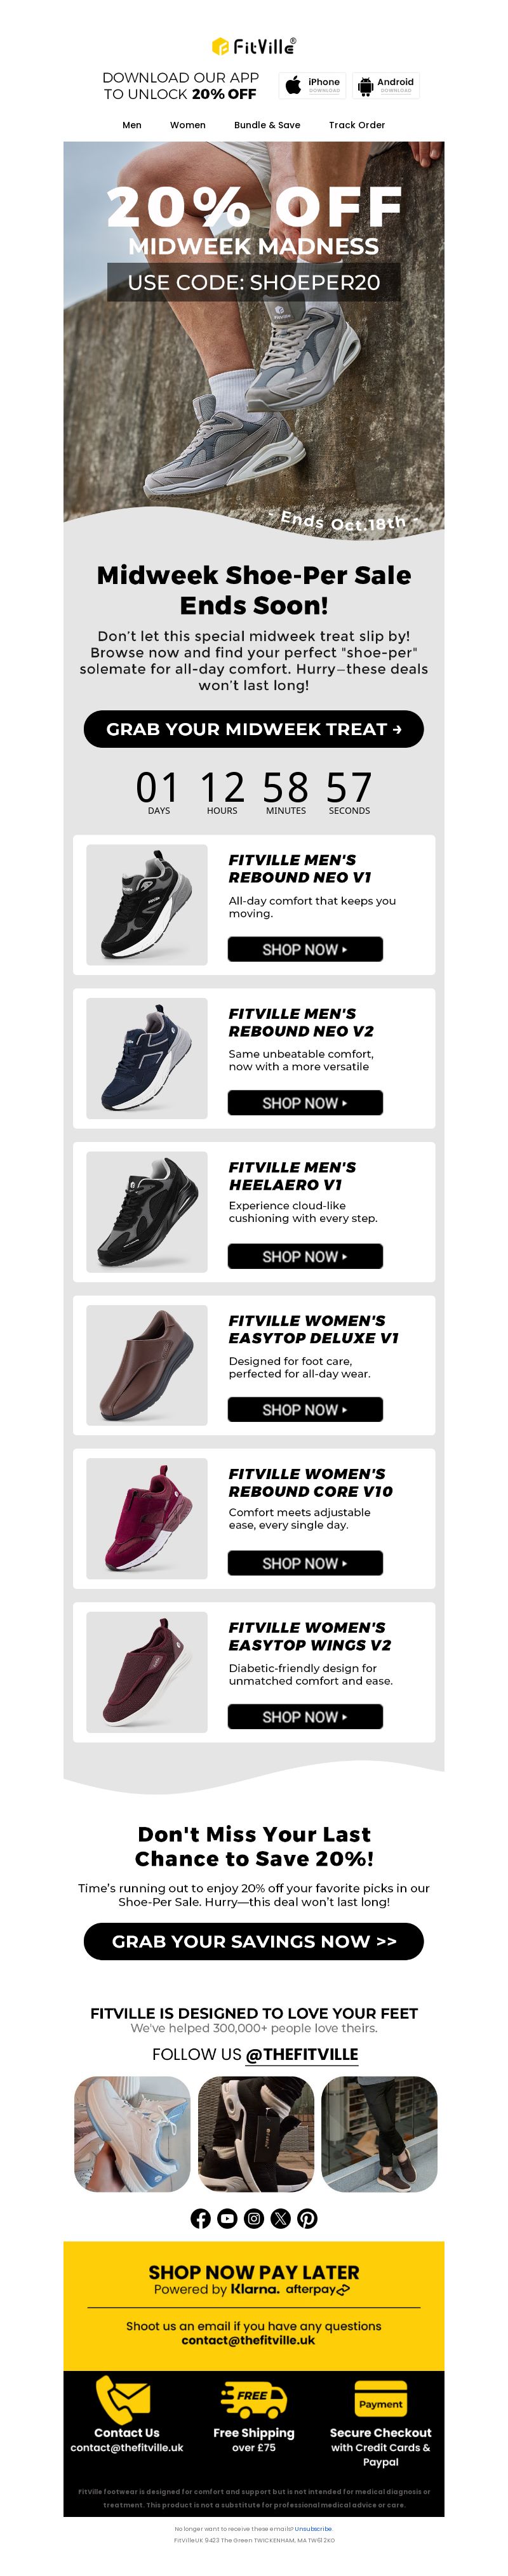Open the Bundle & Save menu item
Screen dimensions: 508x2576
point(267,125)
